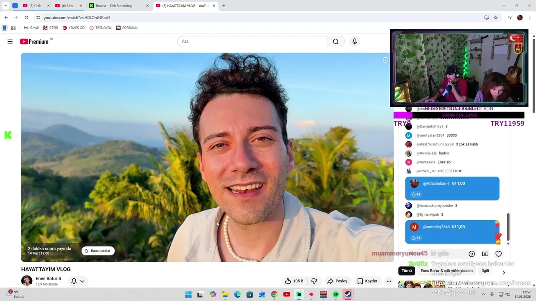The width and height of the screenshot is (536, 301).
Task: Open the GETİR bookmark
Action: (51, 28)
